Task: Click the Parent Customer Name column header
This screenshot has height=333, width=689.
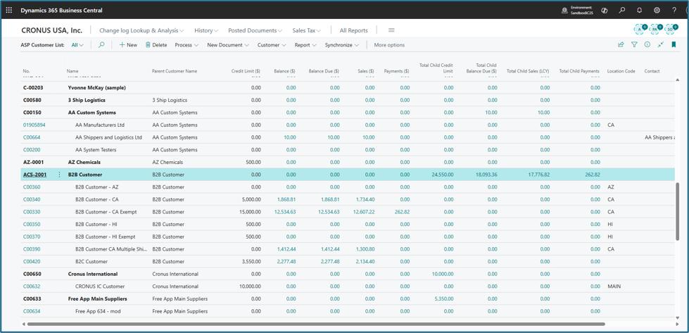Action: [x=174, y=70]
